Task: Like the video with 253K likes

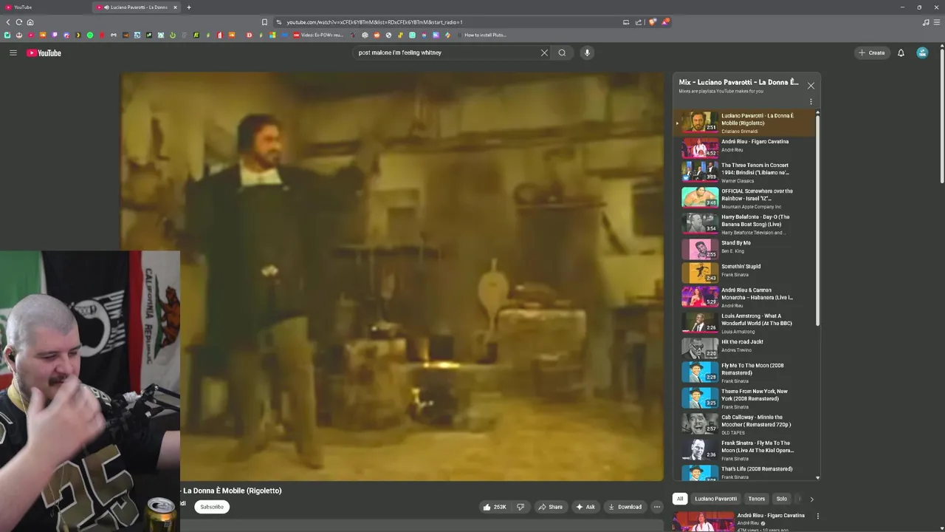Action: (494, 507)
